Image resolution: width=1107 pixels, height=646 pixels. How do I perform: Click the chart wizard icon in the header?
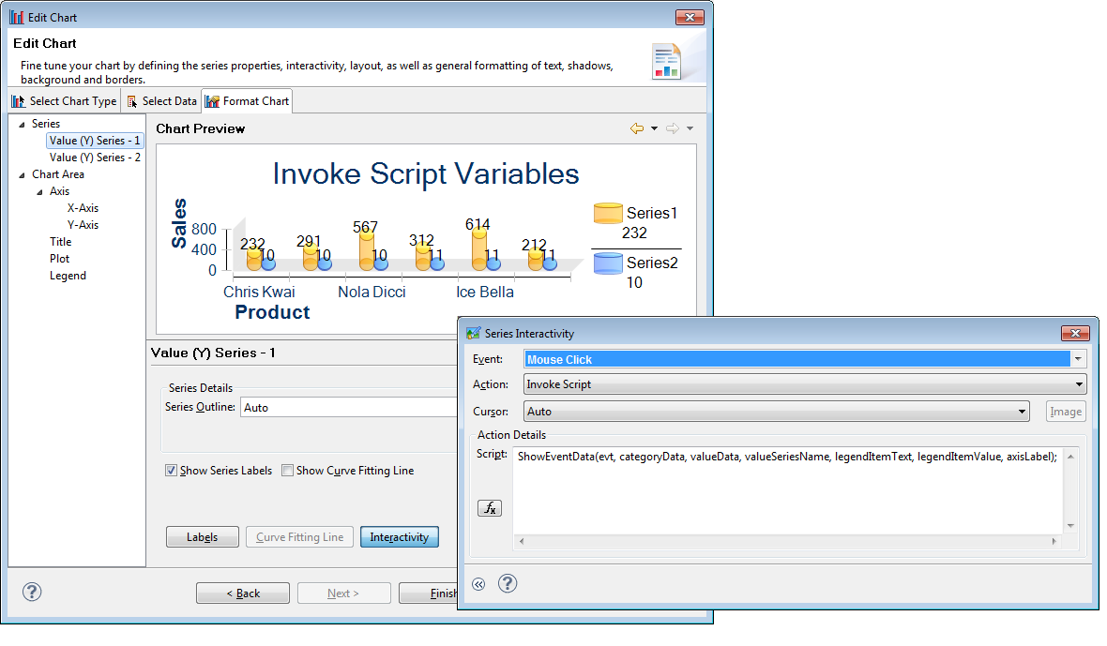tap(666, 61)
